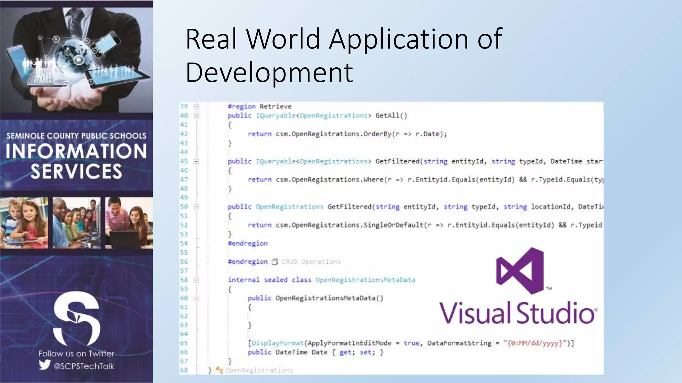Collapse the OpenRegistrationsMetaData class outline

pyautogui.click(x=196, y=280)
